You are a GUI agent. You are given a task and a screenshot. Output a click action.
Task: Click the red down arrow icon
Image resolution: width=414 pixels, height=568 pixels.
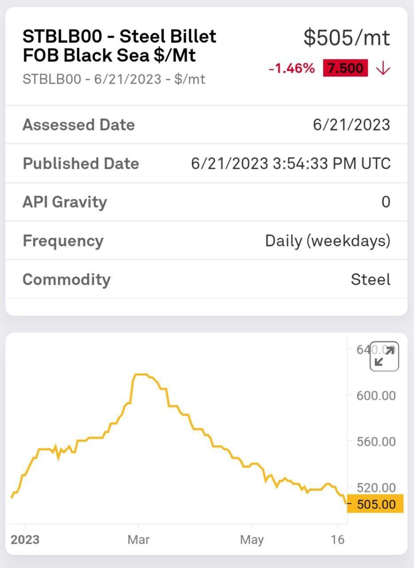pyautogui.click(x=382, y=69)
